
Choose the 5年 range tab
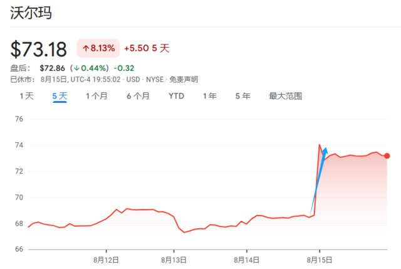[x=242, y=96]
